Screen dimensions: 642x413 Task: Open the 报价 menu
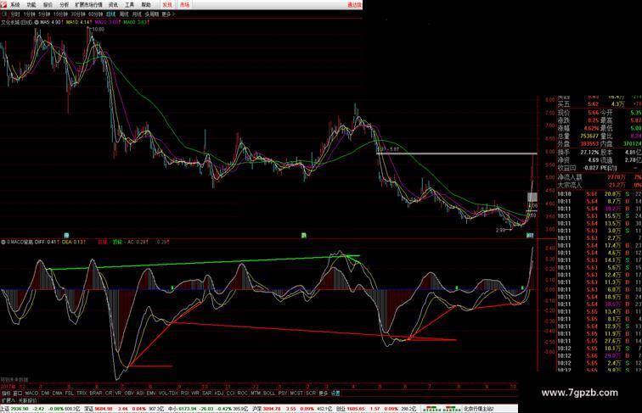pyautogui.click(x=48, y=5)
